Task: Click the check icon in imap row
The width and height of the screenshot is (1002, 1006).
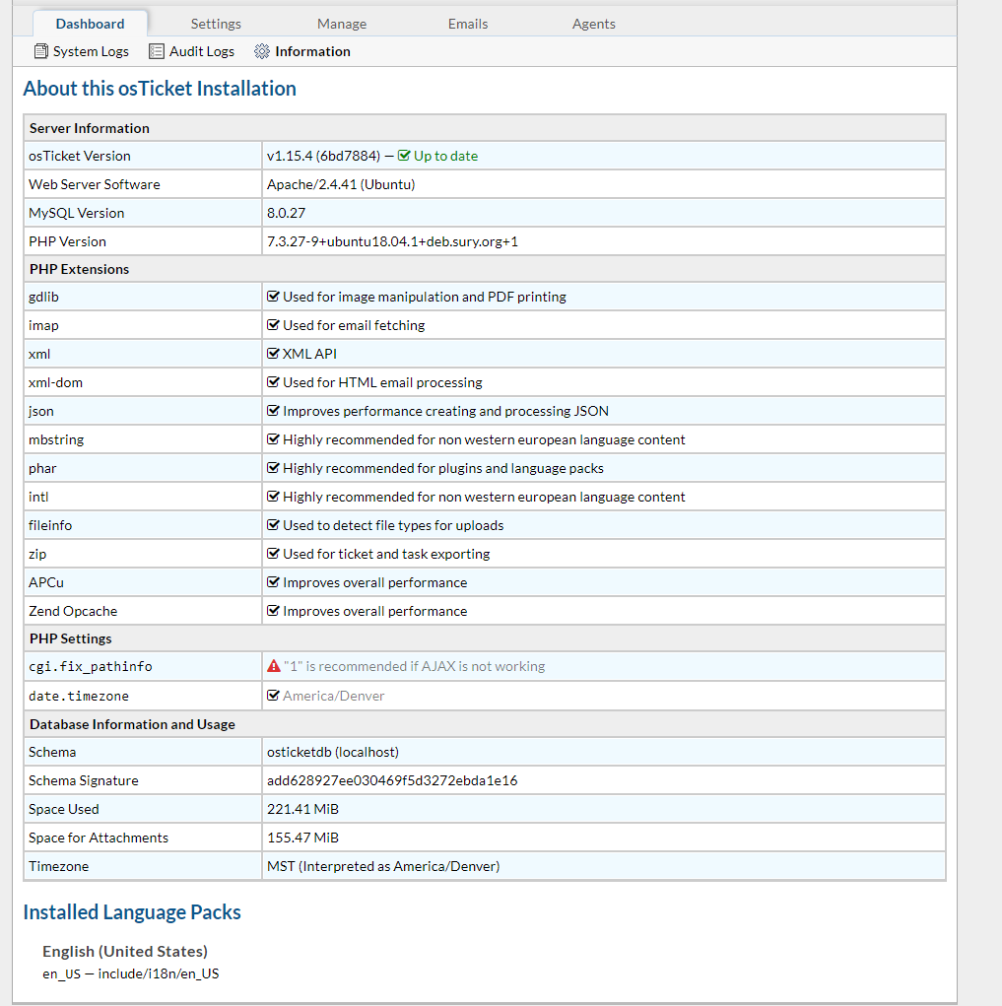Action: 273,325
